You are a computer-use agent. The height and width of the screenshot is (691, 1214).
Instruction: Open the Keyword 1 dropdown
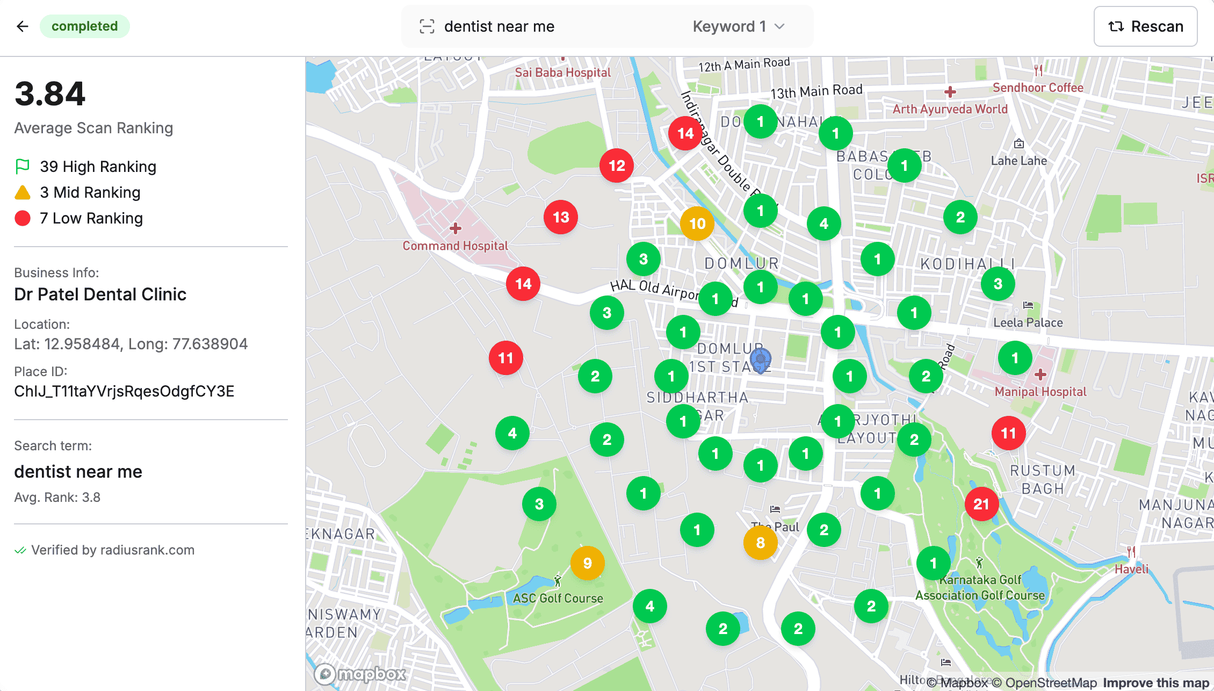tap(738, 26)
